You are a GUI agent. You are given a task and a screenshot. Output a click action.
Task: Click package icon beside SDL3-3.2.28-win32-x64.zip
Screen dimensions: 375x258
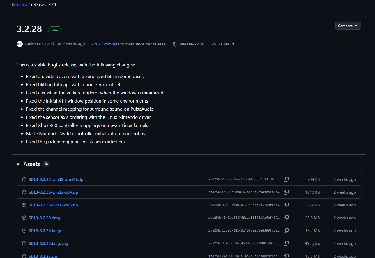coord(24,192)
